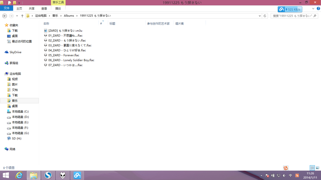
Task: Select file 05_ZARD - Forever.flac
Action: 64,55
